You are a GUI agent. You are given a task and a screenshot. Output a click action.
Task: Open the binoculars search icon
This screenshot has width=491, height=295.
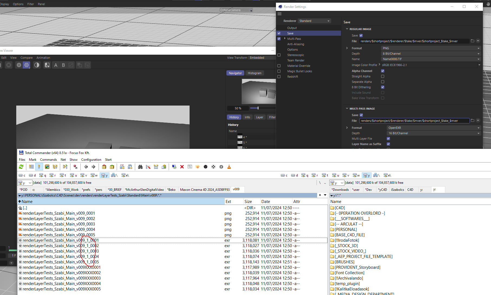pyautogui.click(x=140, y=167)
